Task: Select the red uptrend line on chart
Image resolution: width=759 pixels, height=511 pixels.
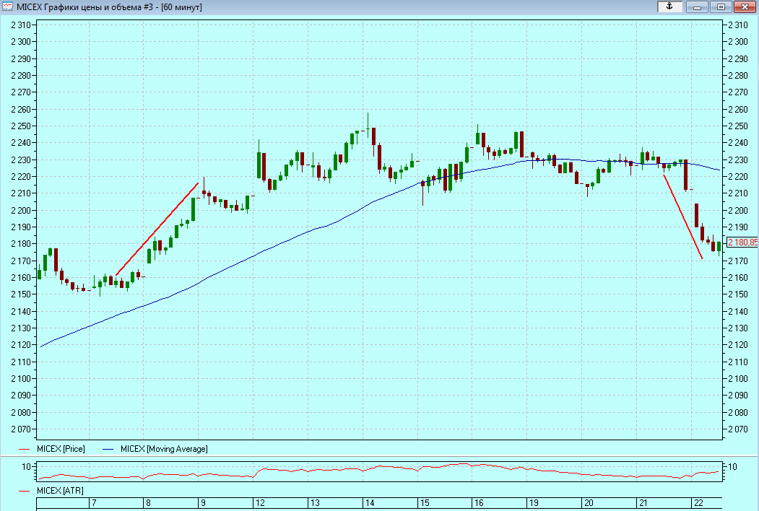Action: (157, 229)
